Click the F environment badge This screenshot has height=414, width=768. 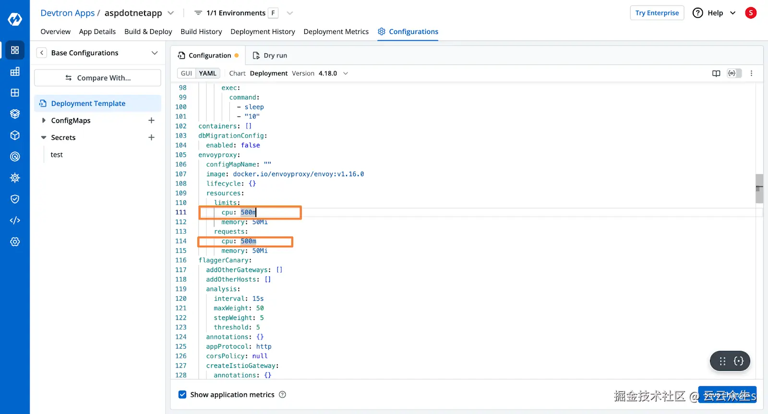coord(273,13)
